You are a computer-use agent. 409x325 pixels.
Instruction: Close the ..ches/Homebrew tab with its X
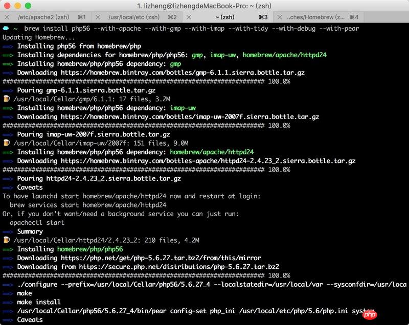(x=280, y=17)
